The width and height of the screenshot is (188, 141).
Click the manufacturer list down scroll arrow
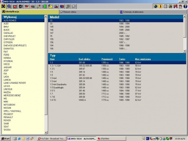click(46, 132)
